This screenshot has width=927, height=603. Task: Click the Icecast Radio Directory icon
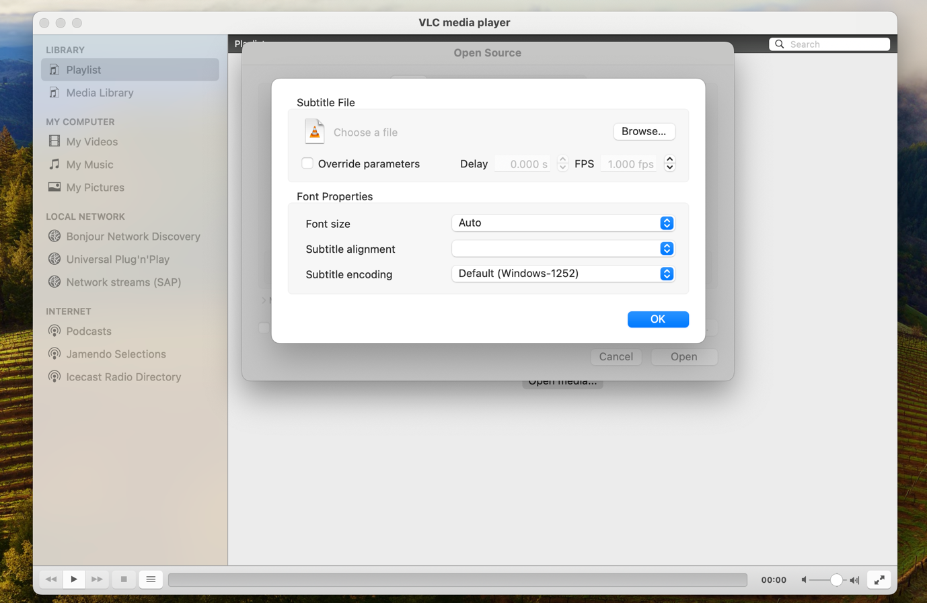click(54, 377)
